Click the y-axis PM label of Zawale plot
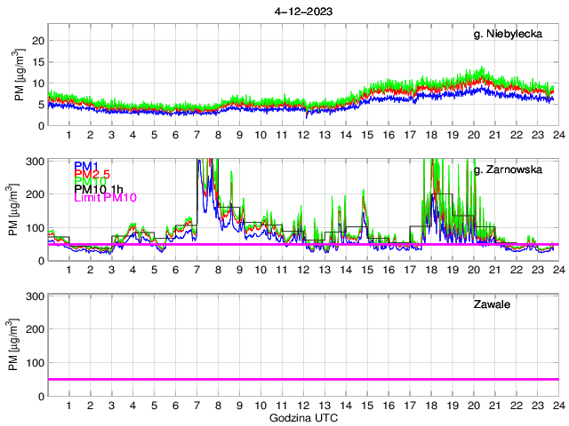569x426 pixels. 12,348
